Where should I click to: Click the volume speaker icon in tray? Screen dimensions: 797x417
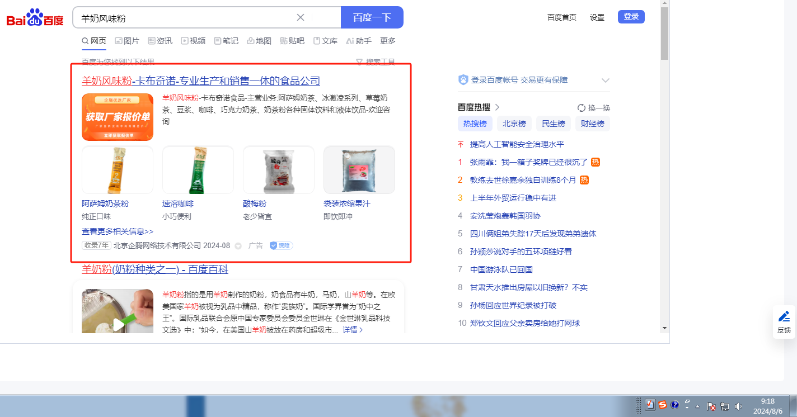[x=738, y=406]
